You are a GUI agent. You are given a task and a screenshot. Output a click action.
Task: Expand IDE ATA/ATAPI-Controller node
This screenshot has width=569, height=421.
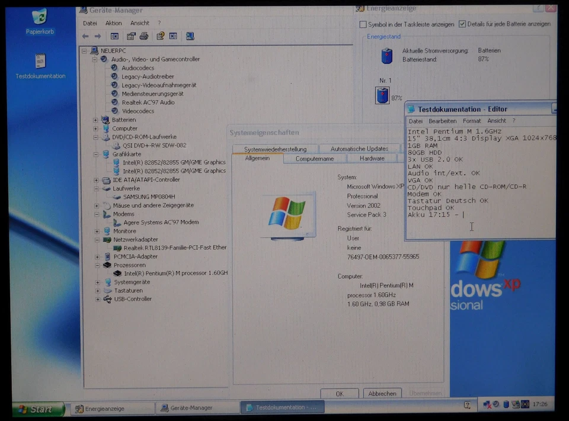coord(96,180)
